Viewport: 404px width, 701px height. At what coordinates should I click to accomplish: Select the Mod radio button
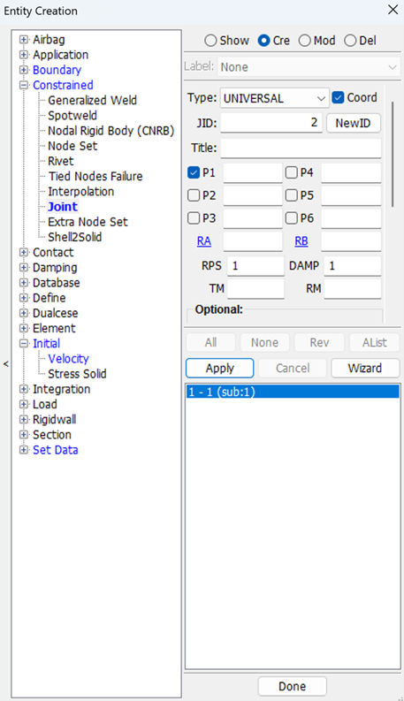click(x=304, y=41)
